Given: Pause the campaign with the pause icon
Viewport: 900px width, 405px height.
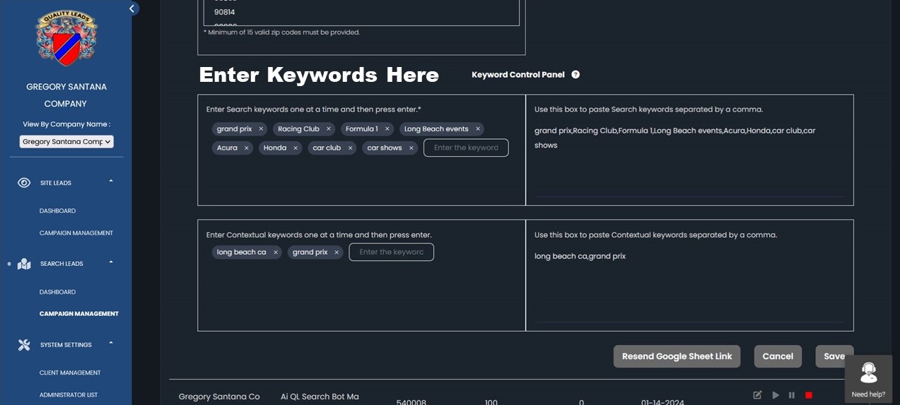Looking at the screenshot, I should click(792, 395).
